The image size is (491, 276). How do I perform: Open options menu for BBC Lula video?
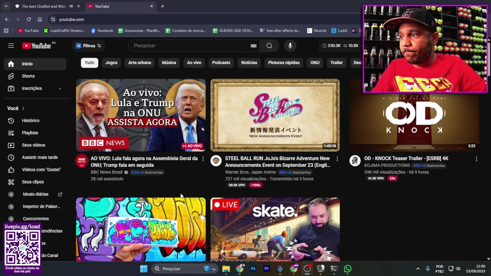203,159
